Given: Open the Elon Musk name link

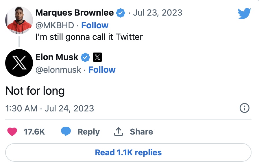Looking at the screenshot, I should (x=57, y=57).
